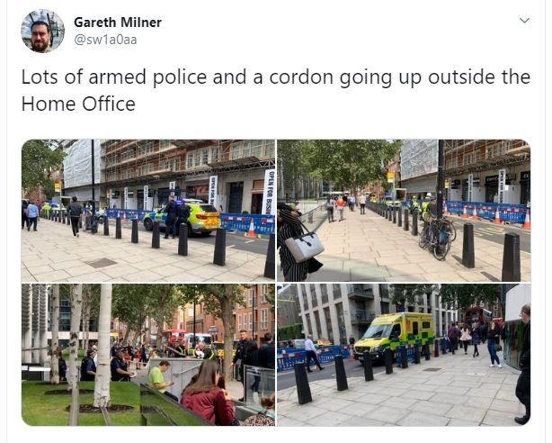
Task: View the top-right photo of the pavement bollards
Action: (x=404, y=211)
